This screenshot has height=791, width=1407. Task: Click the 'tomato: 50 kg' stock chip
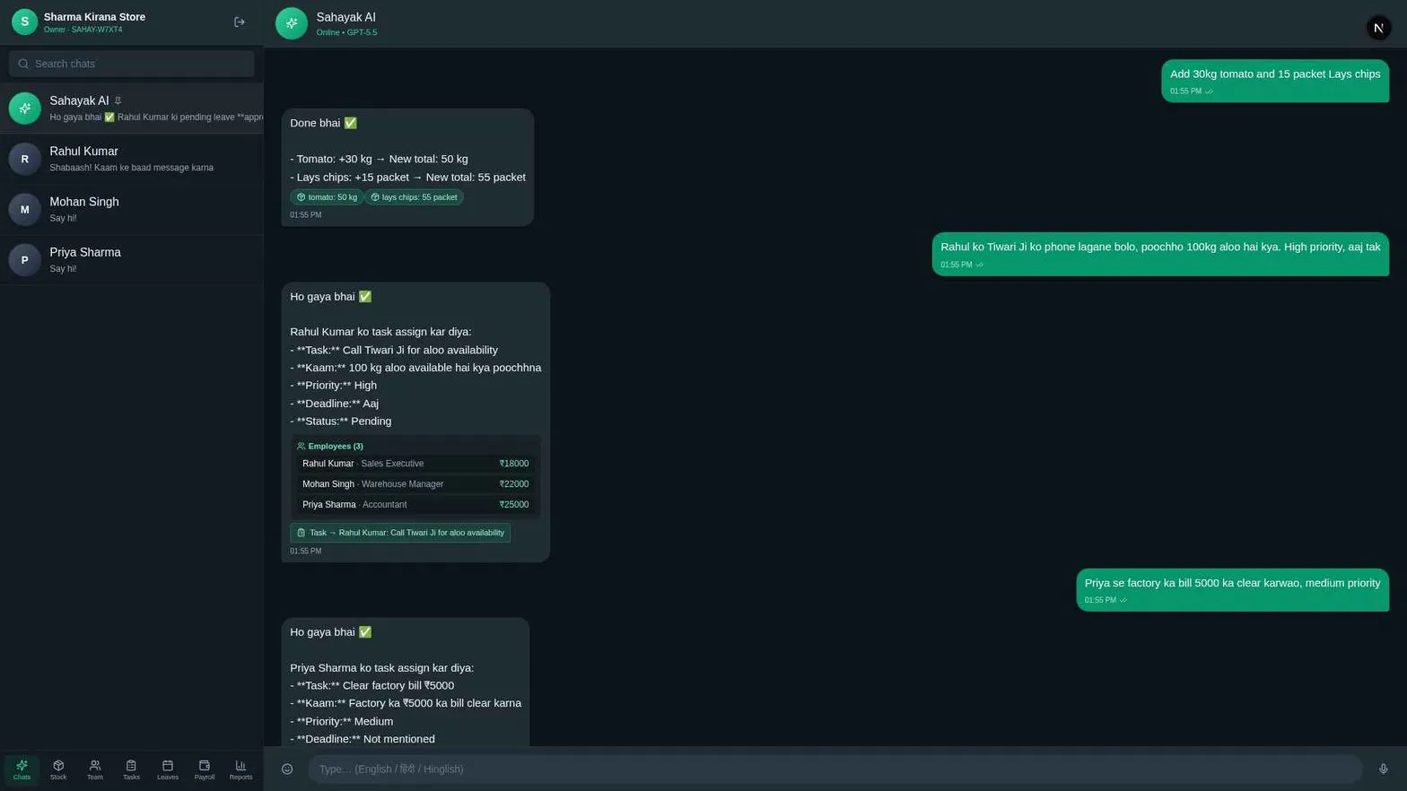point(327,197)
